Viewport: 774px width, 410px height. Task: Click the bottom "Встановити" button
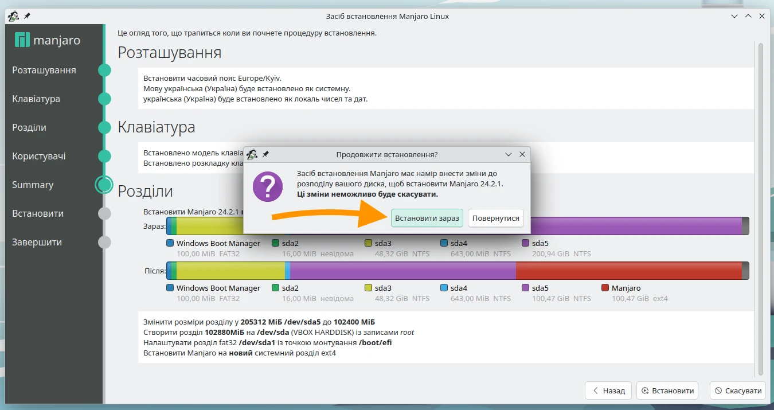669,391
